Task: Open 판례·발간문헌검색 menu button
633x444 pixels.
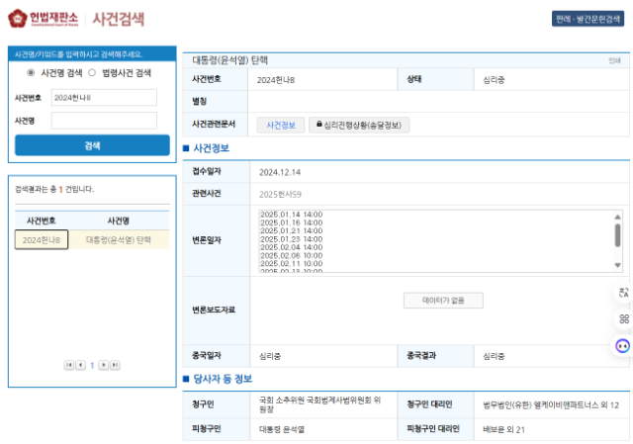Action: tap(588, 19)
